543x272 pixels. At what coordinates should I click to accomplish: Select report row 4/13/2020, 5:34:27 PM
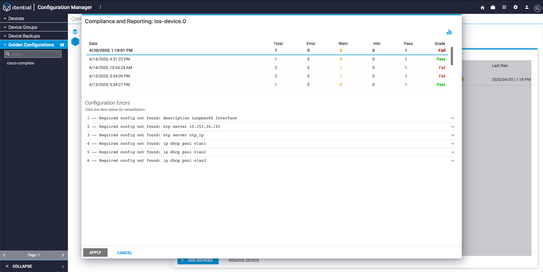tap(267, 85)
